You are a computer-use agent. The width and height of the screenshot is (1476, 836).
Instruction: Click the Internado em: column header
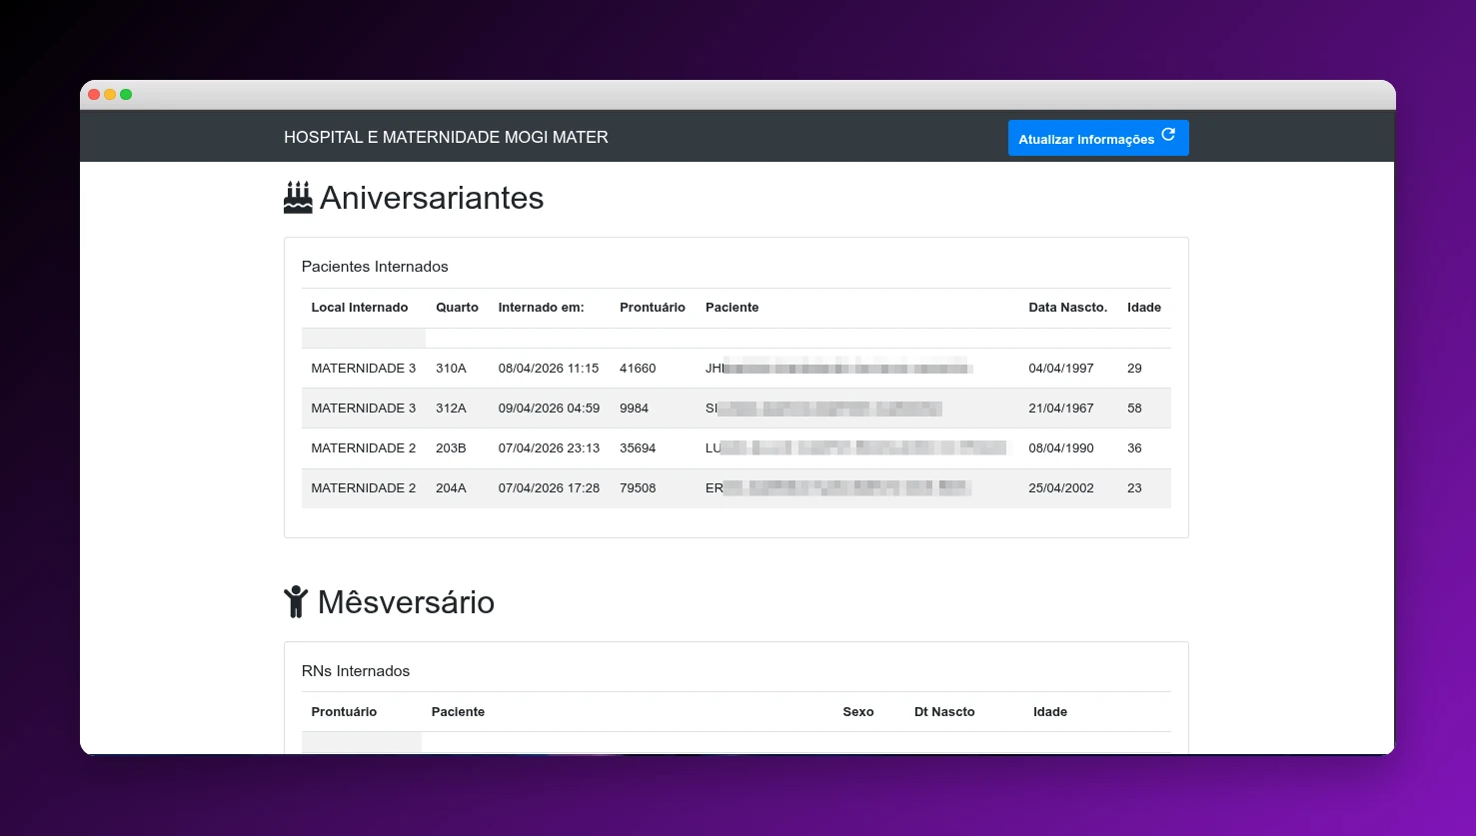point(541,308)
